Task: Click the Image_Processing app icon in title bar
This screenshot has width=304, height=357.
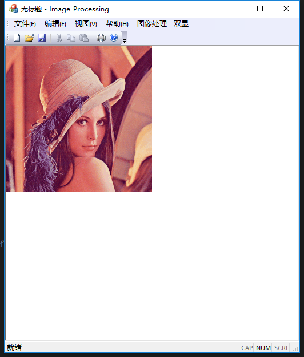Action: click(x=14, y=9)
